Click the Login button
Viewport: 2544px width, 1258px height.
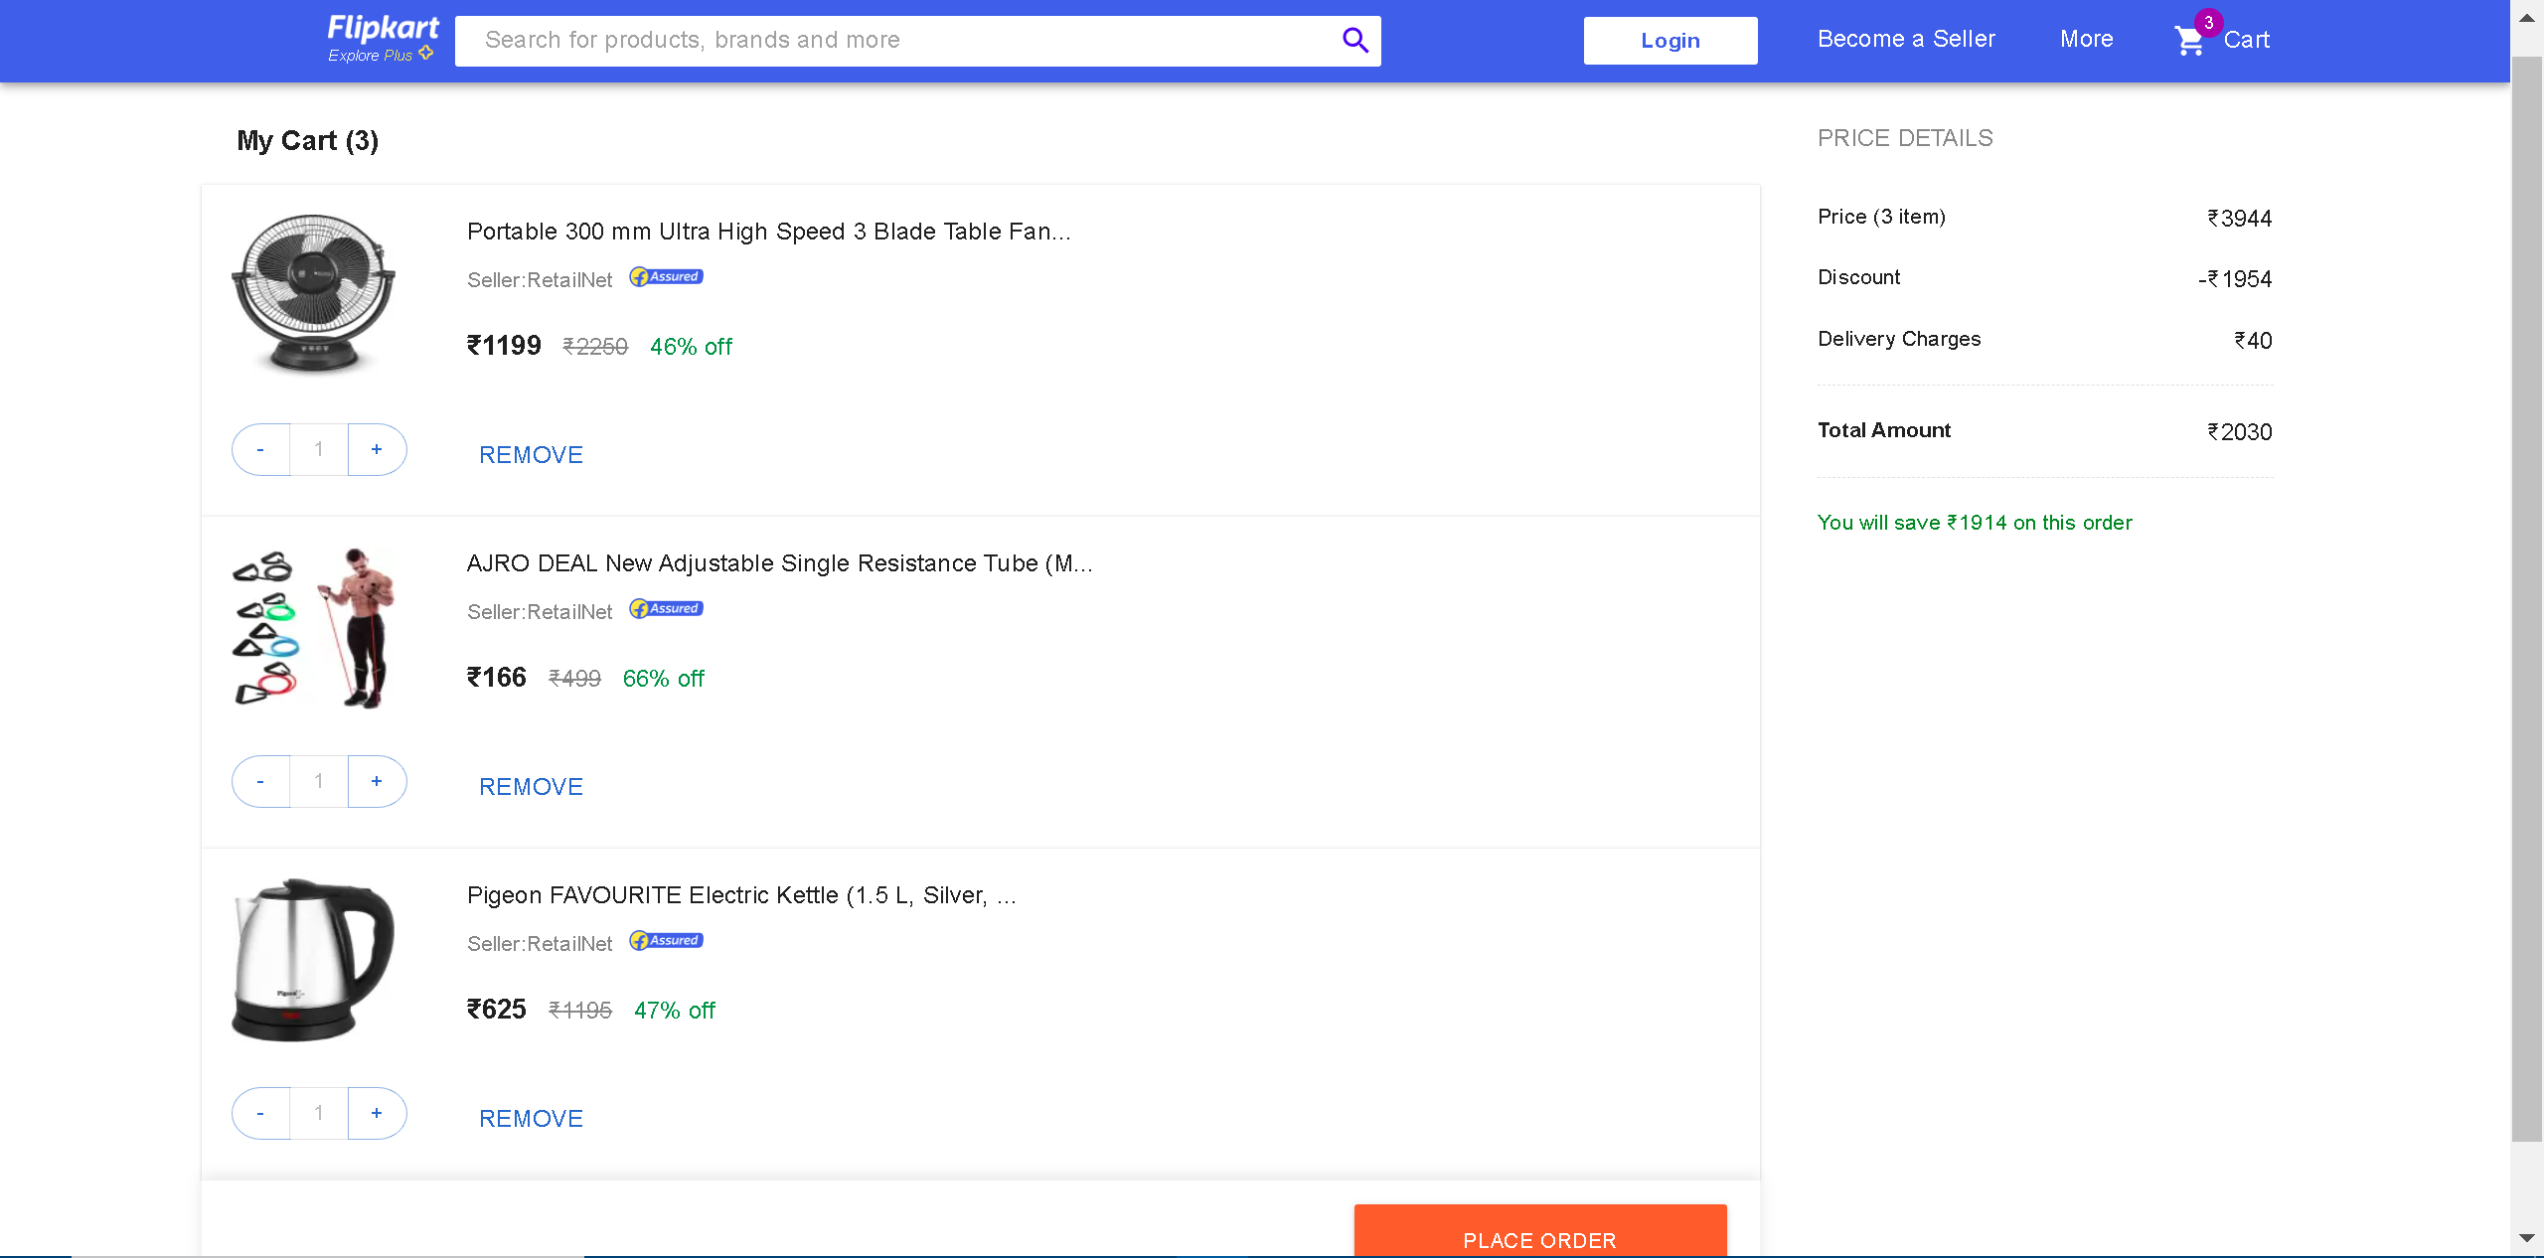(x=1670, y=41)
